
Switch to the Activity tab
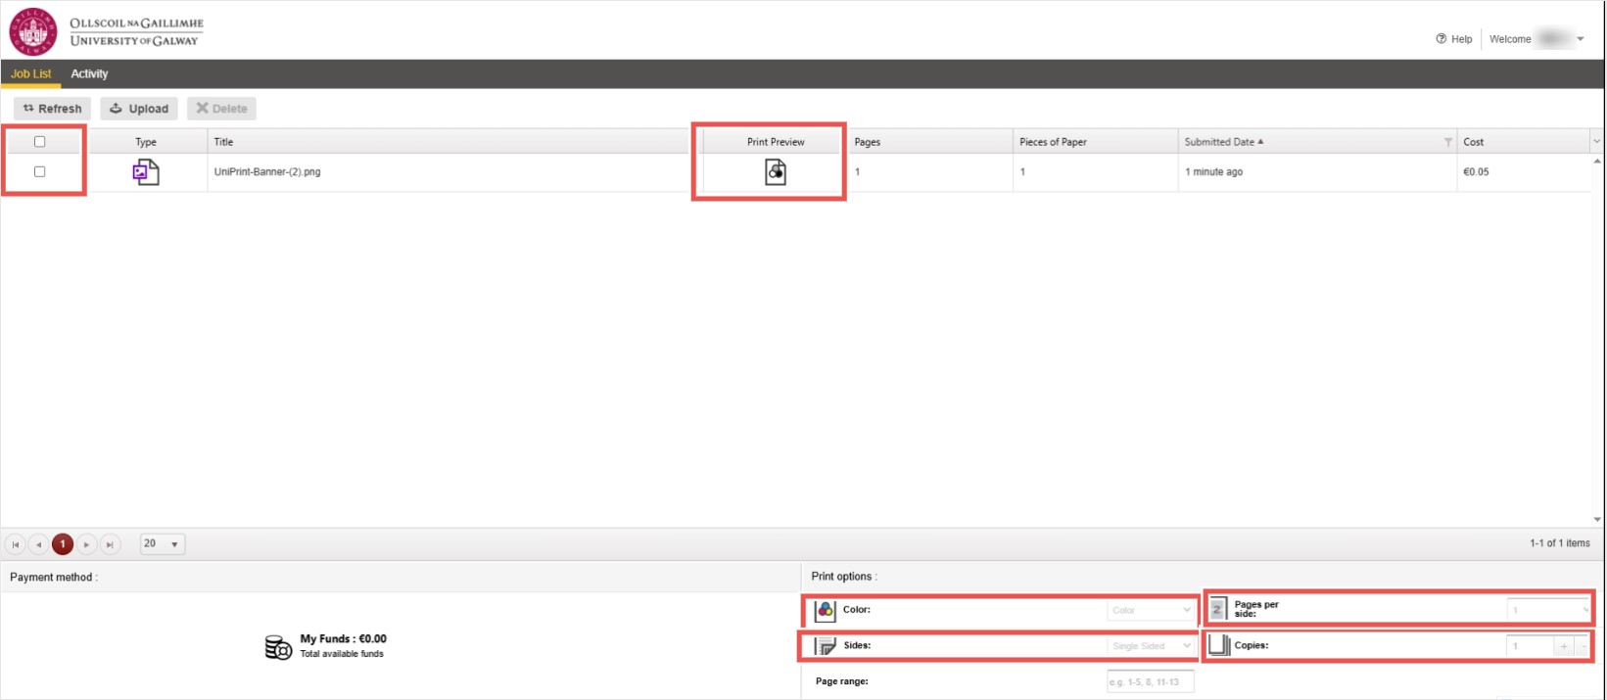coord(89,74)
